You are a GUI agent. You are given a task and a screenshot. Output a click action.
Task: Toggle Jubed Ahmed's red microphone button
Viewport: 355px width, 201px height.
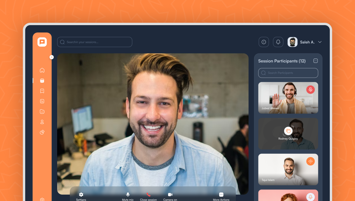tap(310, 89)
